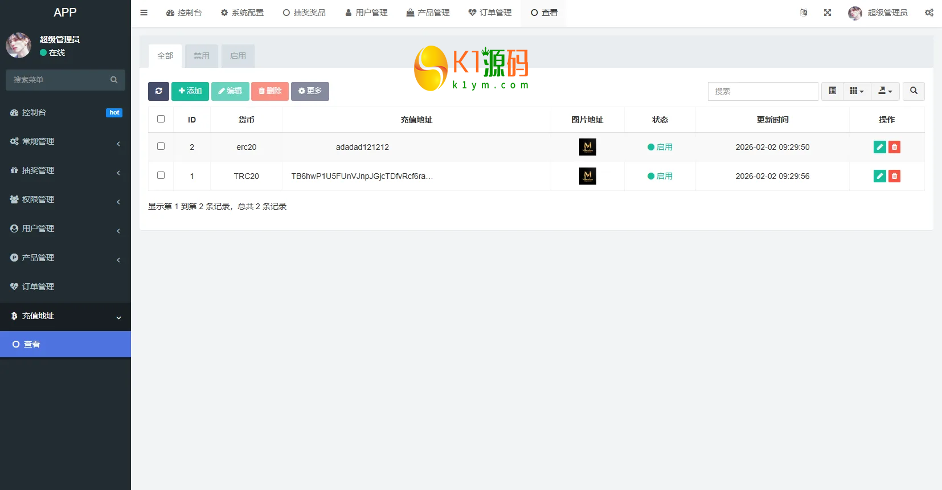Open the columns visibility dropdown

[857, 91]
